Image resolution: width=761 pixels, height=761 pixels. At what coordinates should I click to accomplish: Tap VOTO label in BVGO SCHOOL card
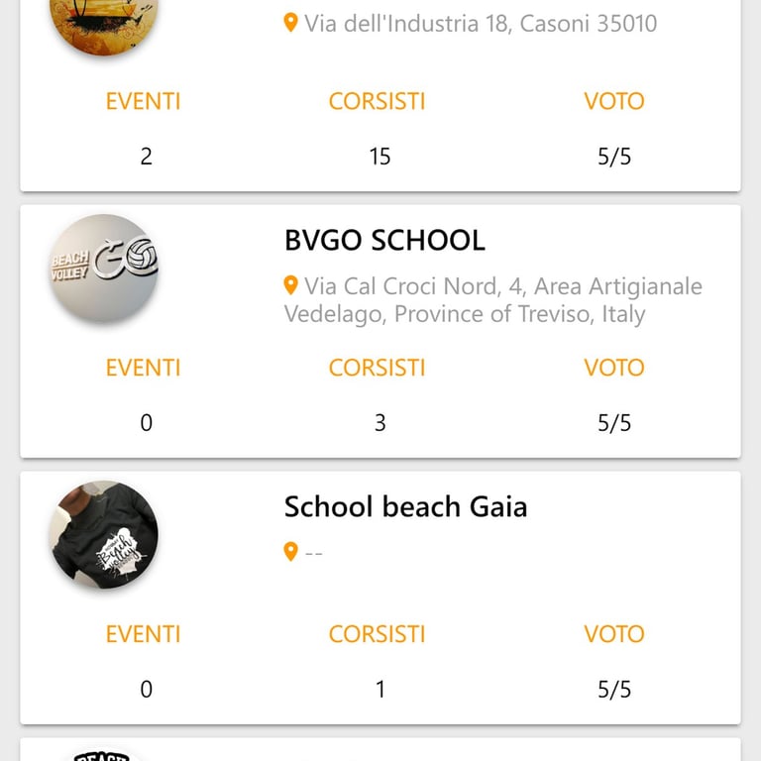click(614, 368)
